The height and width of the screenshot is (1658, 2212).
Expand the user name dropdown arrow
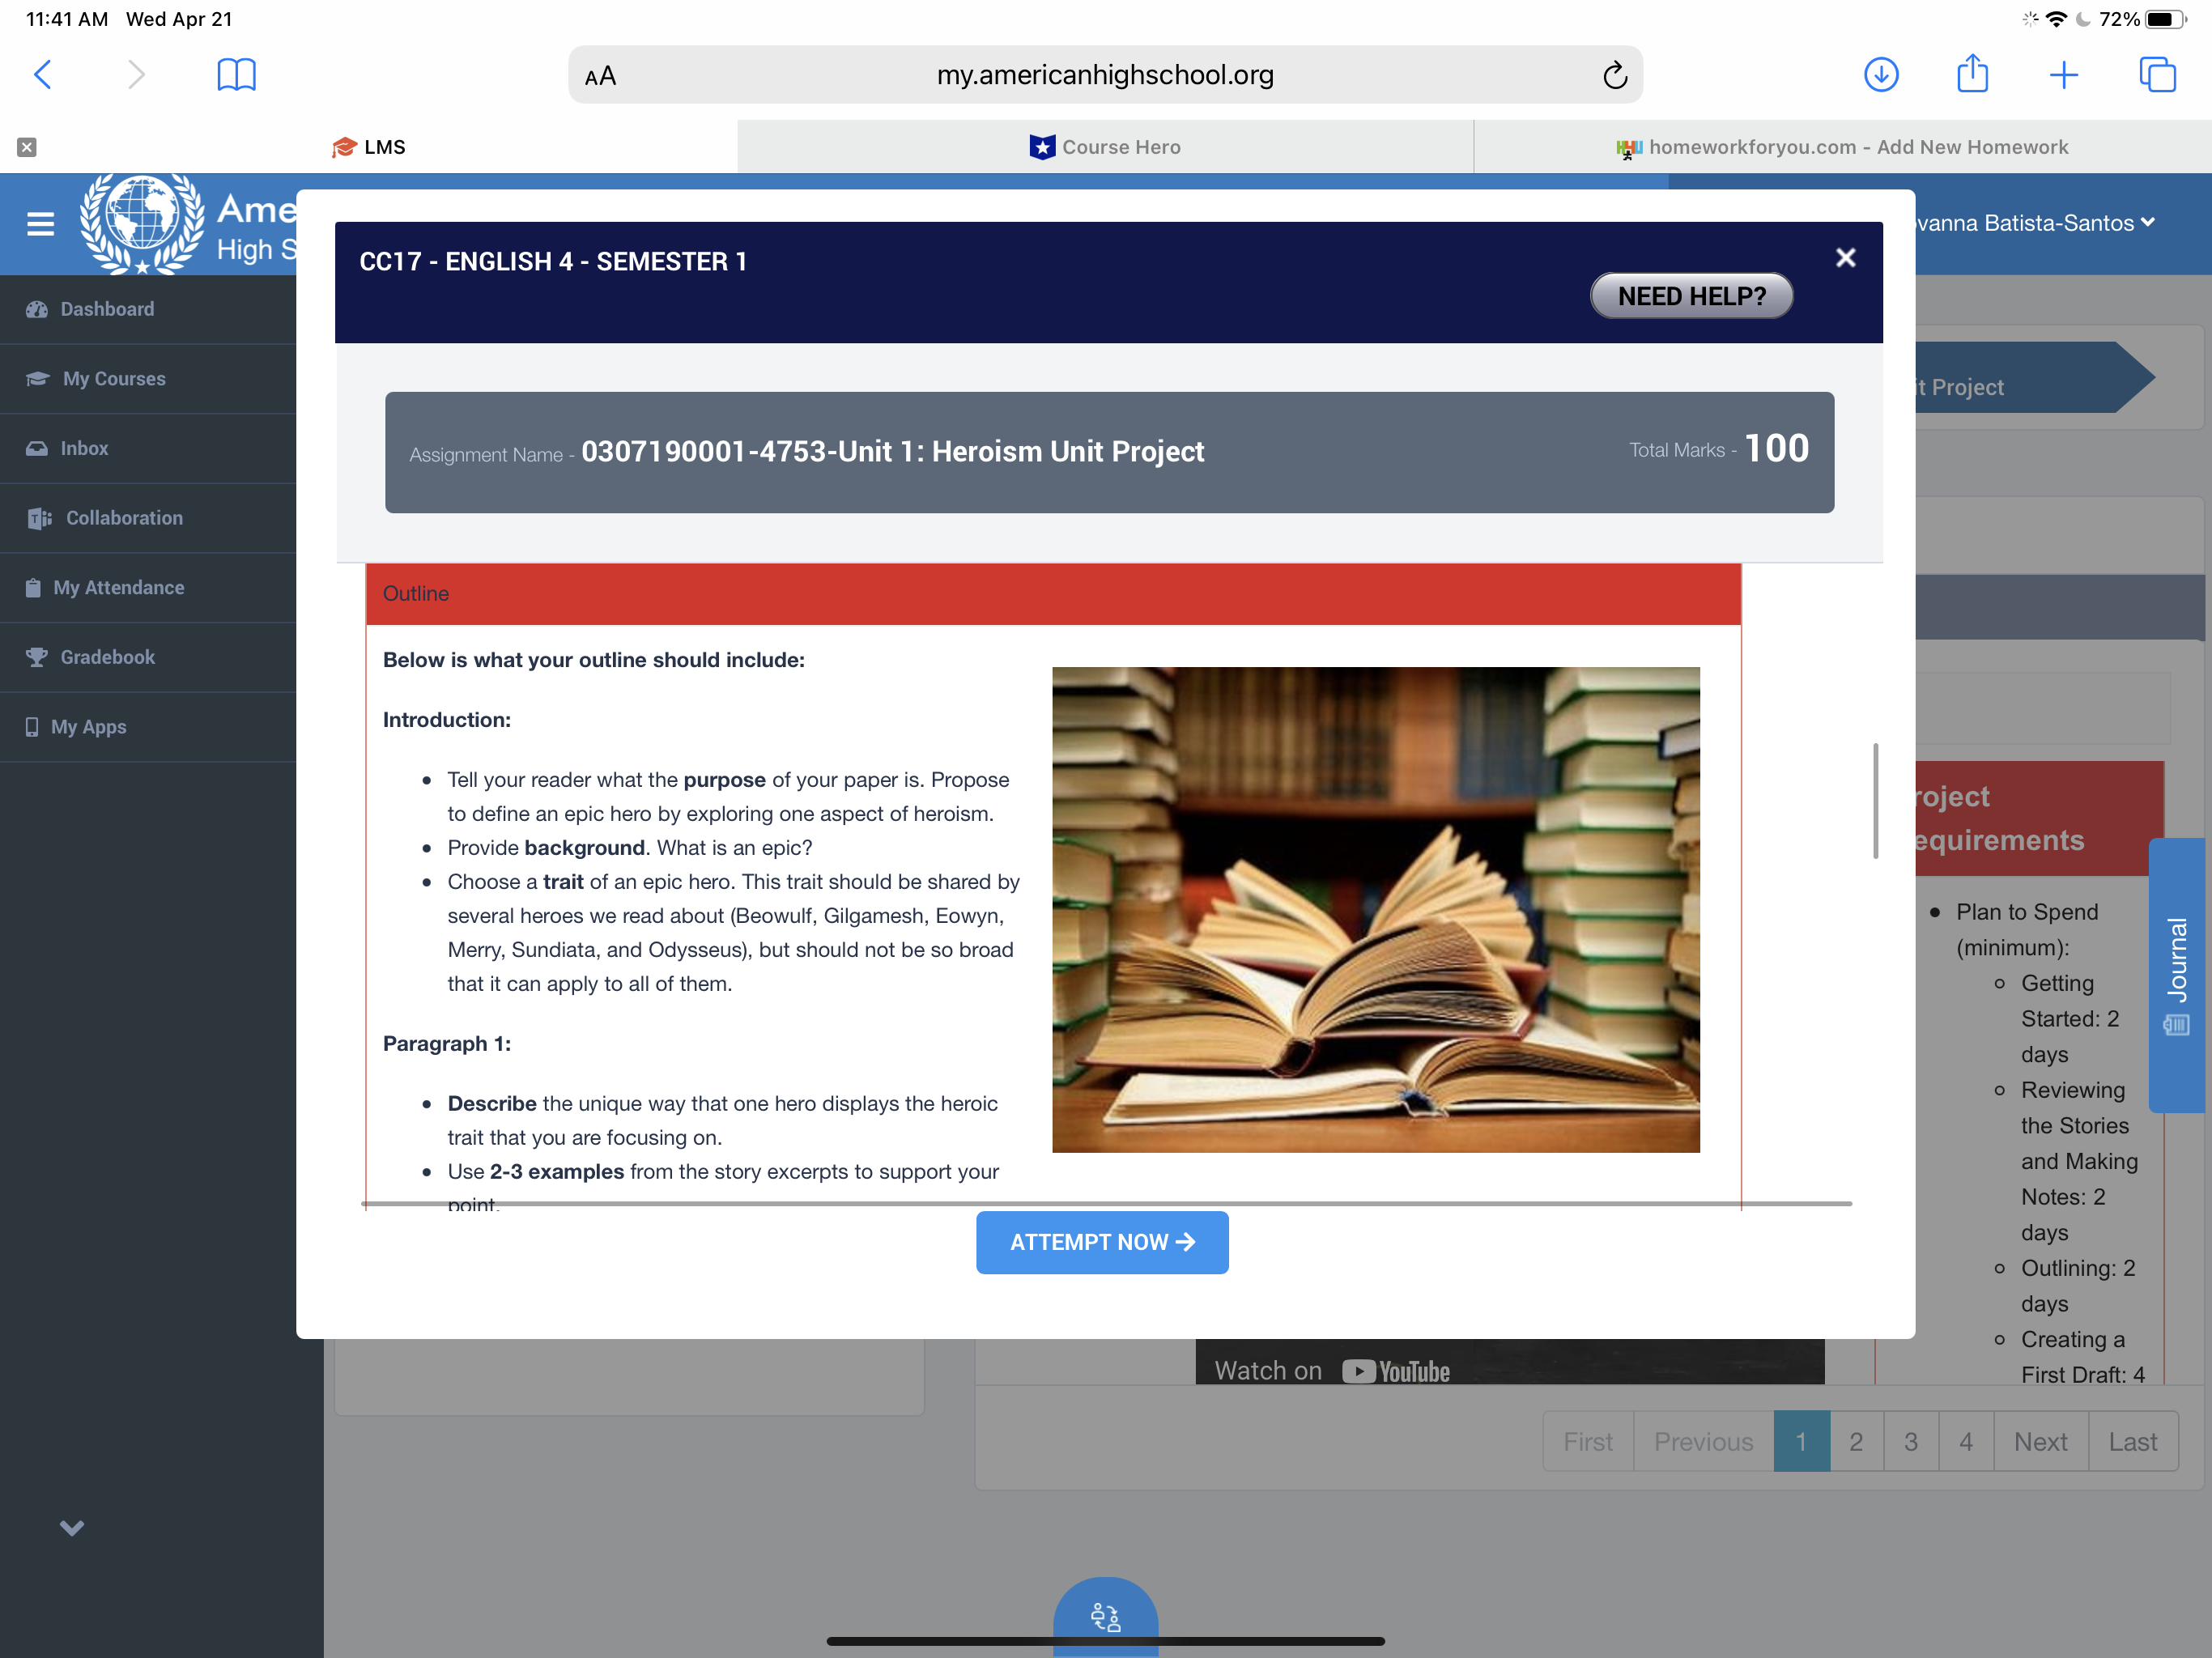pyautogui.click(x=2147, y=222)
